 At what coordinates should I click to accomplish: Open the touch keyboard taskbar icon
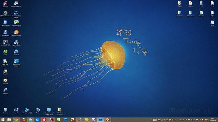tap(155, 120)
